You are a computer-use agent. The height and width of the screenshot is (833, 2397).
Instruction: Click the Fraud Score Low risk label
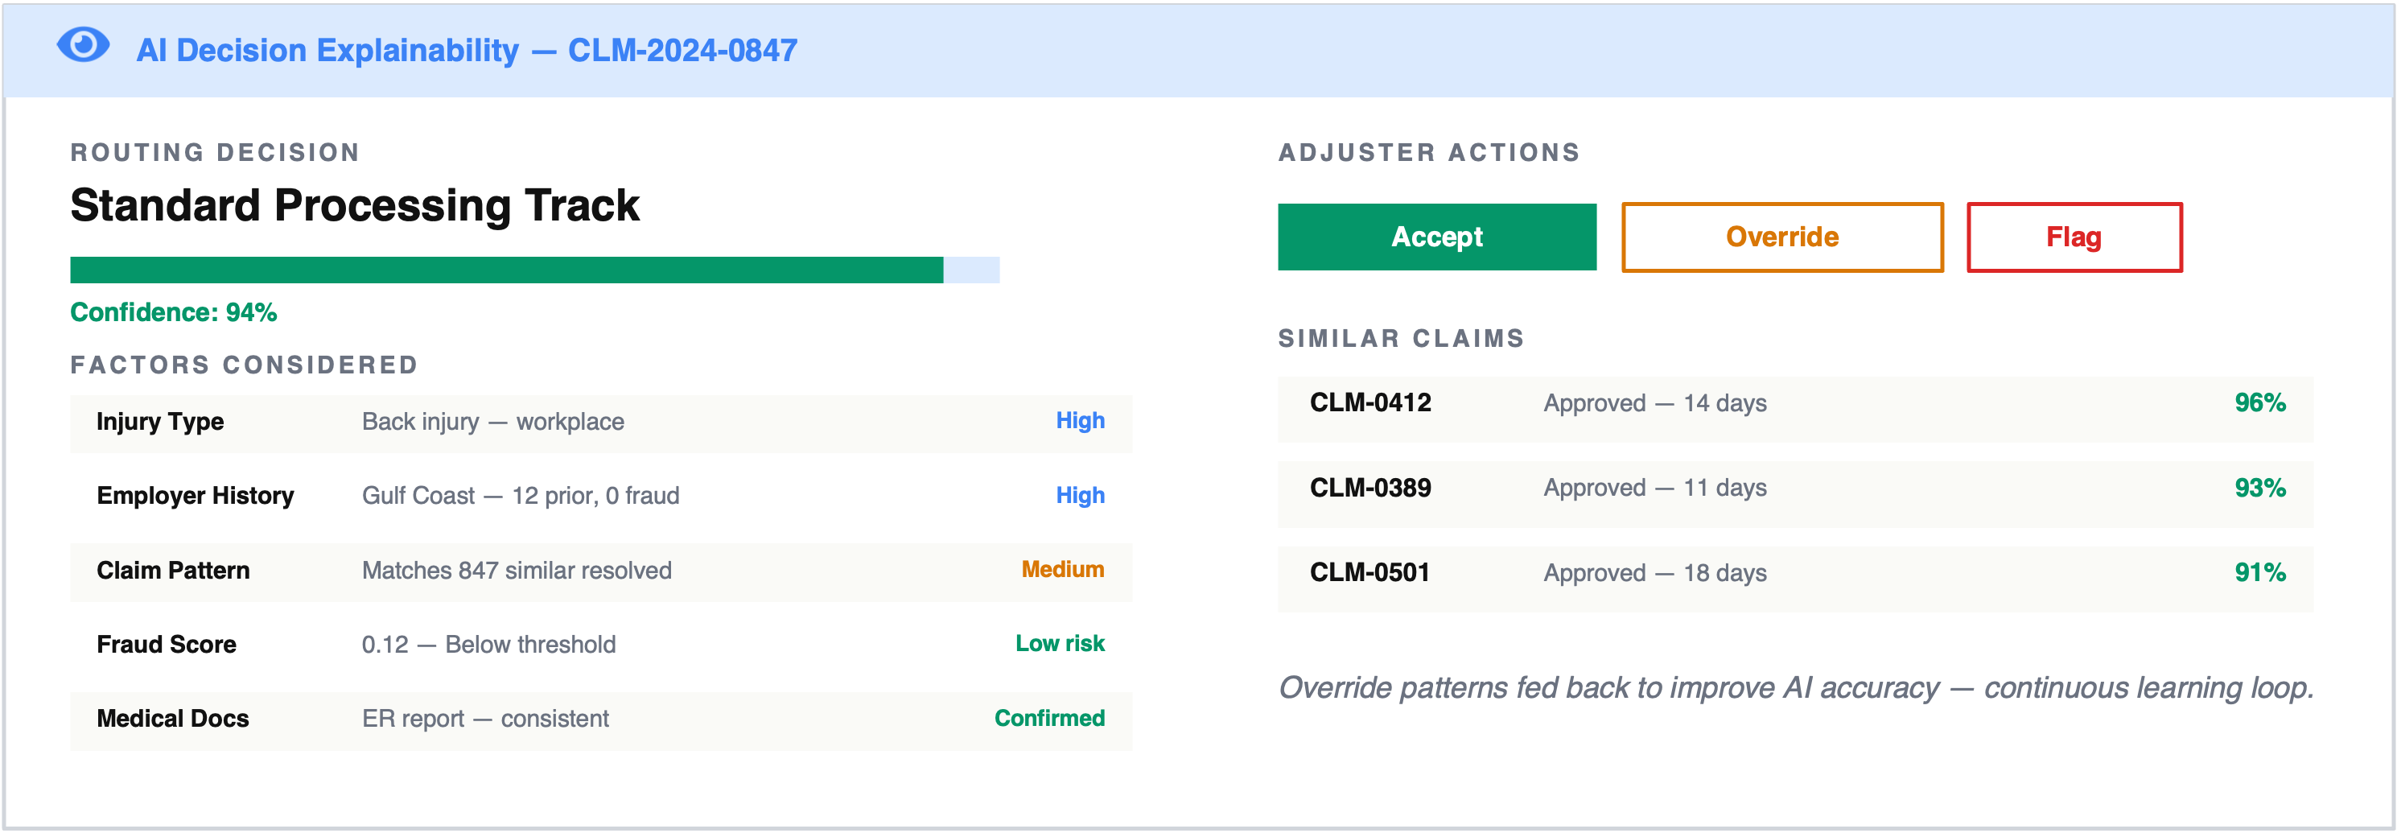tap(1060, 643)
